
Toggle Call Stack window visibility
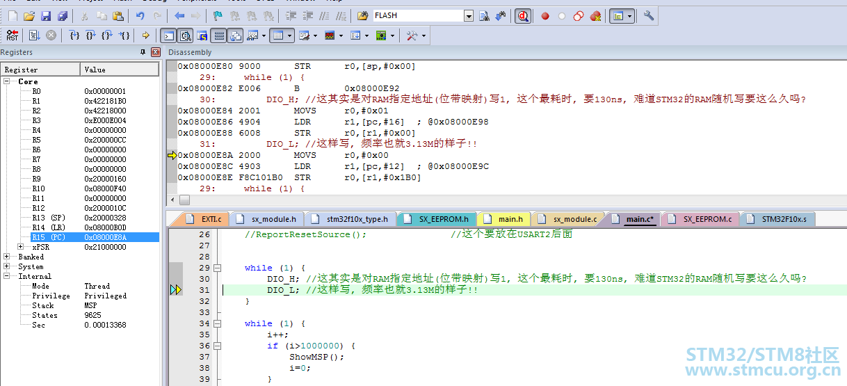pyautogui.click(x=235, y=35)
